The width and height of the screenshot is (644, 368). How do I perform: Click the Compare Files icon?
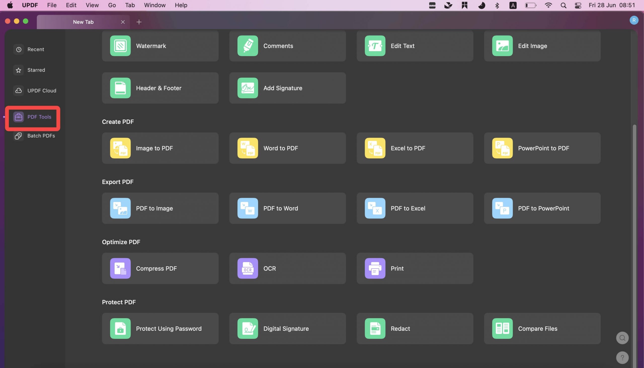click(502, 328)
